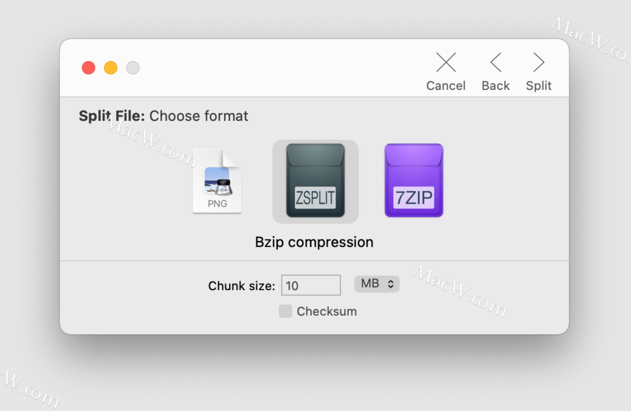Click the Chunk size label
This screenshot has width=631, height=411.
click(x=241, y=286)
